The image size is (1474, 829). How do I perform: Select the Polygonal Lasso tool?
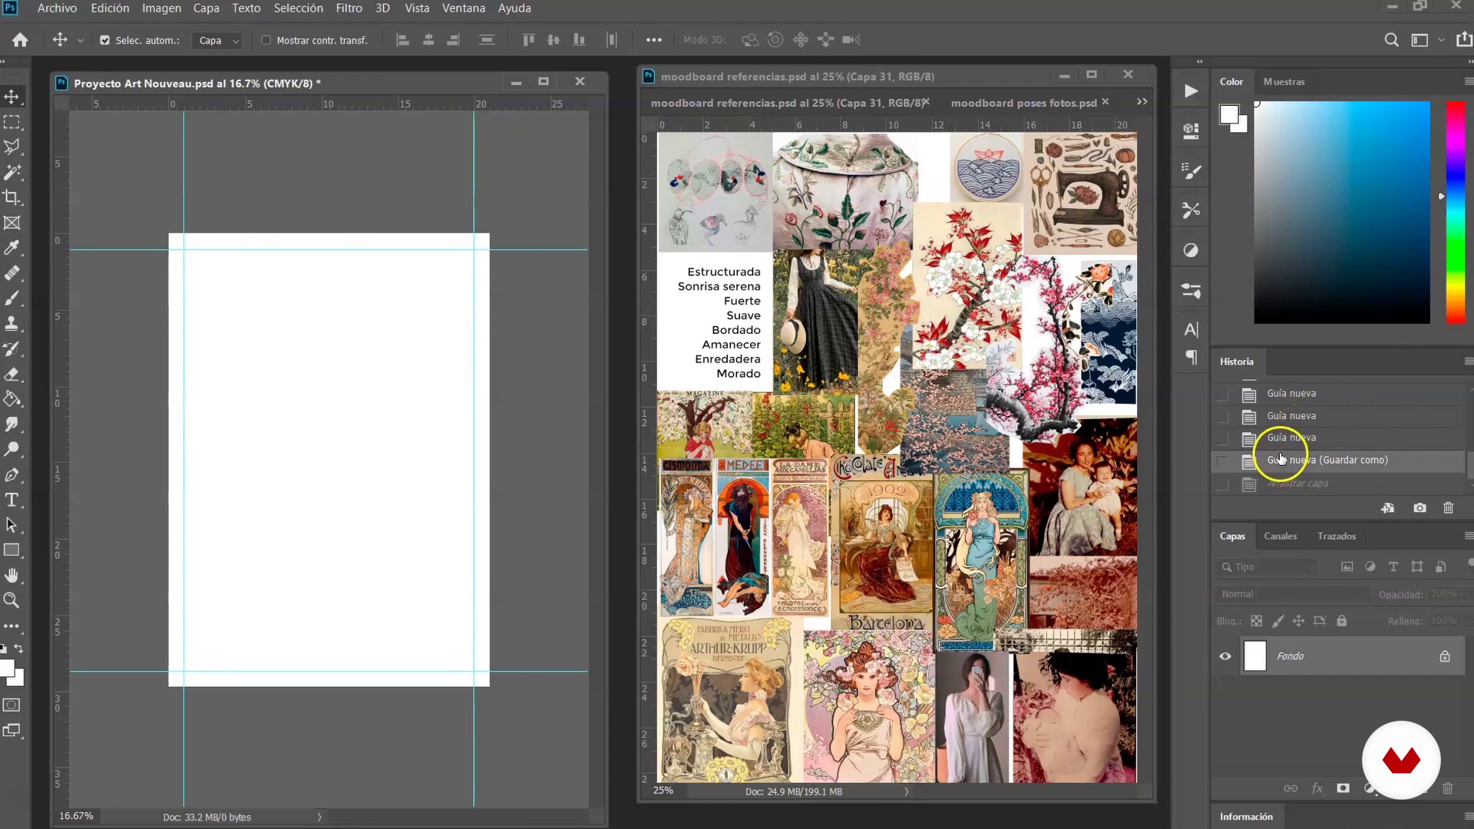(12, 147)
